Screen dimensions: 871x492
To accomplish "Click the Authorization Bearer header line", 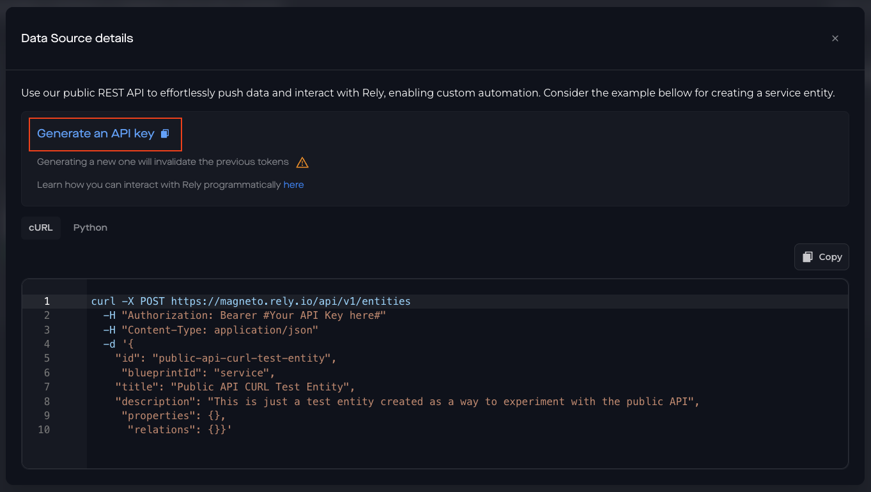I will click(x=243, y=315).
